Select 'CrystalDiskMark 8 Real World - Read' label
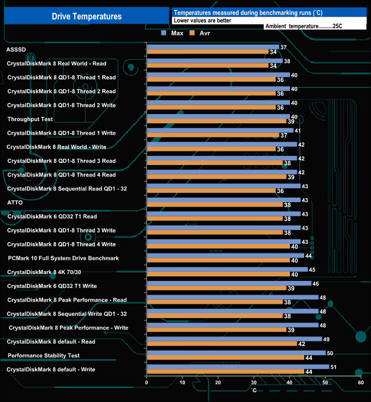The height and width of the screenshot is (402, 371). tap(57, 63)
